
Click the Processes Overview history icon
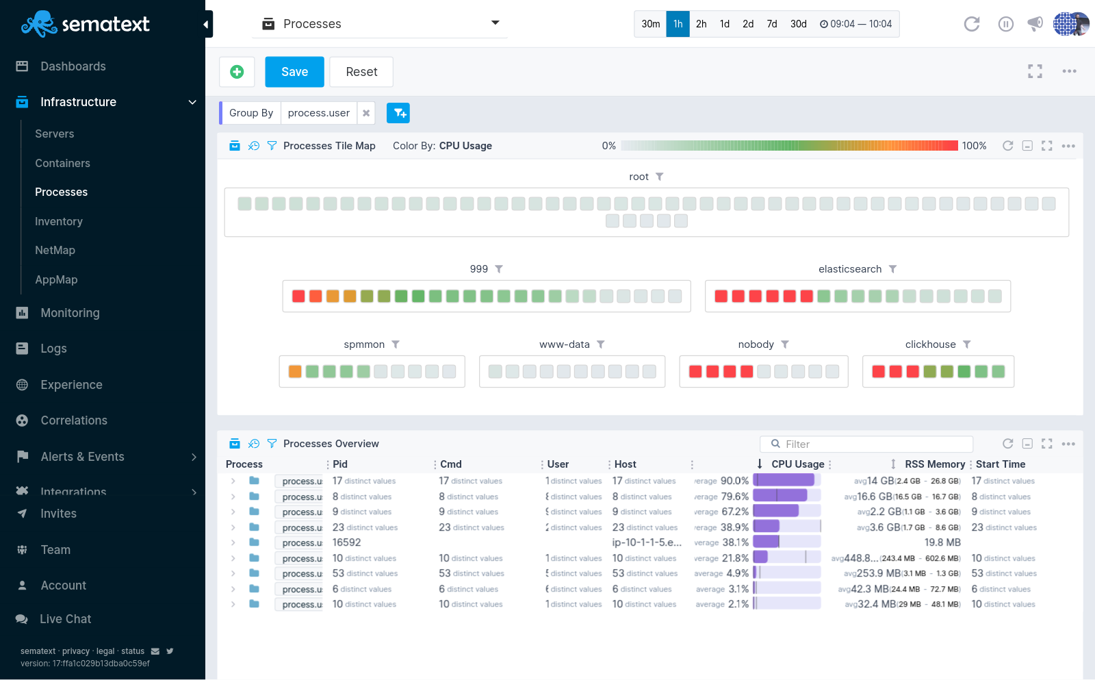(x=254, y=444)
